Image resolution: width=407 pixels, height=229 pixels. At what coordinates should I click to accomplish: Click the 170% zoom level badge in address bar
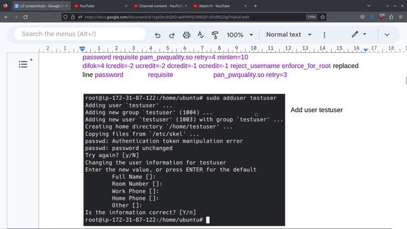312,17
